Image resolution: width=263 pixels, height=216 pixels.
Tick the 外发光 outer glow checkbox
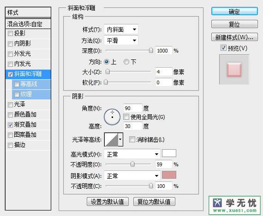(x=10, y=54)
